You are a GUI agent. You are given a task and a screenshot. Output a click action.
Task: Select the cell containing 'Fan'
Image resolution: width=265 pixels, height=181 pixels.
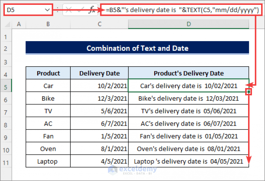click(x=48, y=136)
